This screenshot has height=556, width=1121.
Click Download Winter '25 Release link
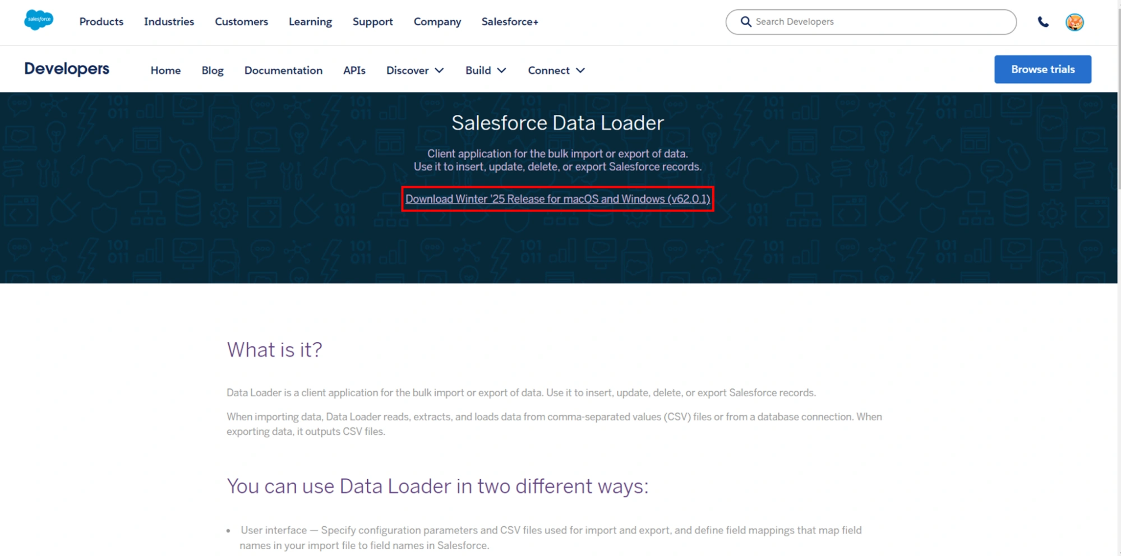tap(557, 199)
